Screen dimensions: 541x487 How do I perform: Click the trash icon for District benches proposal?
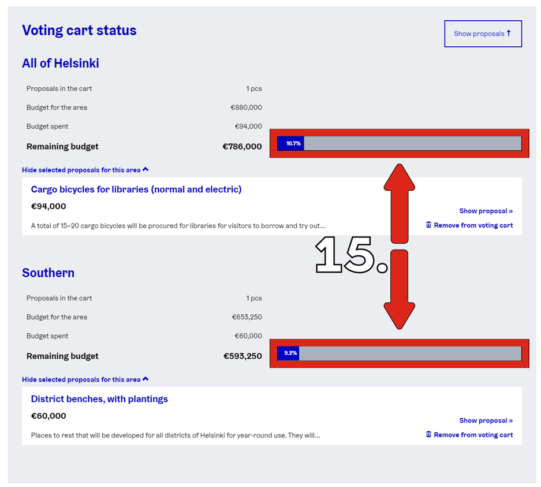click(x=428, y=434)
